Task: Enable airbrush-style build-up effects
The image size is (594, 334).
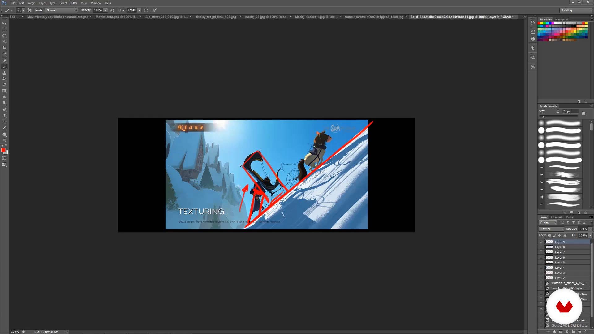Action: (x=146, y=10)
